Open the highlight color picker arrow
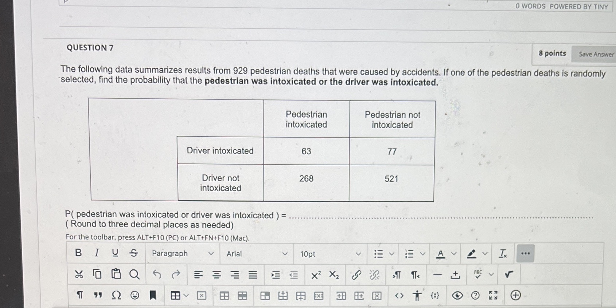Image resolution: width=616 pixels, height=308 pixels. coord(485,254)
